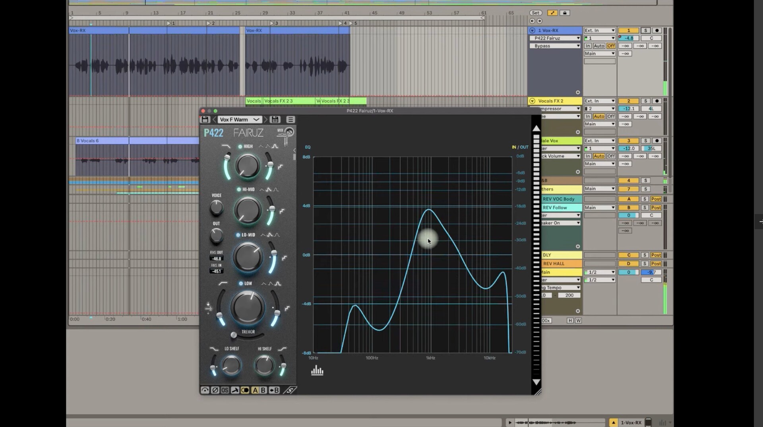Image resolution: width=763 pixels, height=427 pixels.
Task: Click the step icon beside the LOW band
Action: 287,308
